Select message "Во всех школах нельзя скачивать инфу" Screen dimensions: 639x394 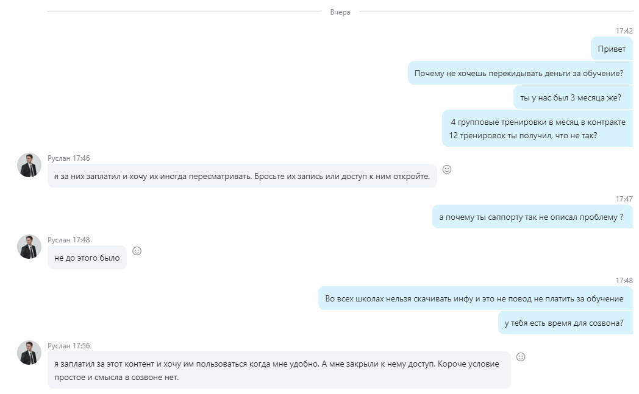coord(474,298)
